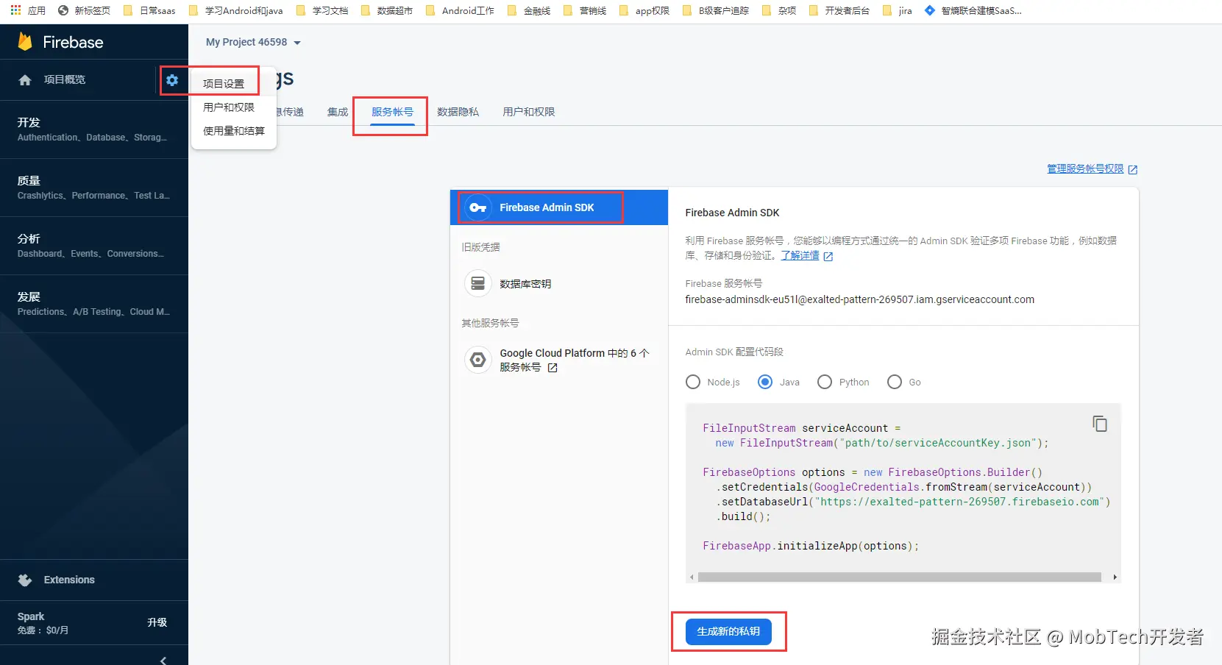Select the Go radio button
This screenshot has height=665, width=1222.
895,382
